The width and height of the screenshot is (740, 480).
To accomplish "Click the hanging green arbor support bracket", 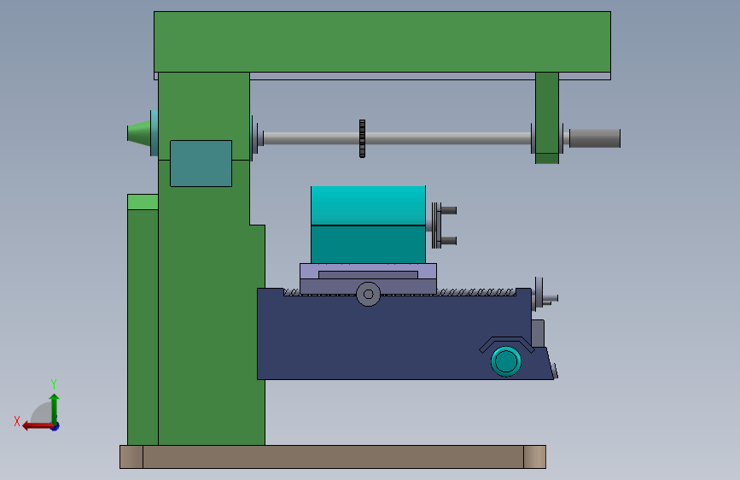I will click(547, 118).
